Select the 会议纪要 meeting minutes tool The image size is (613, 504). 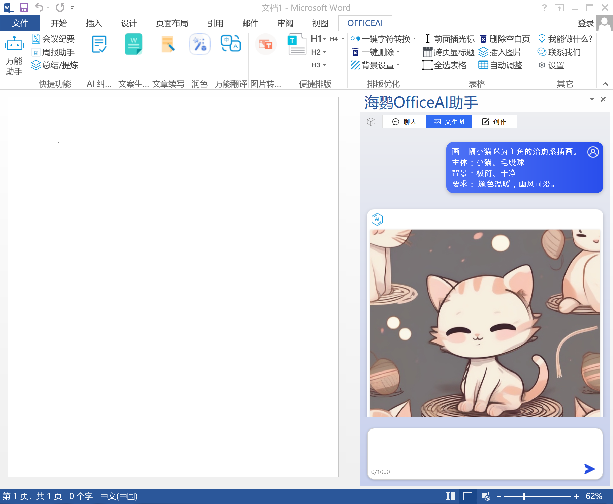(x=54, y=39)
